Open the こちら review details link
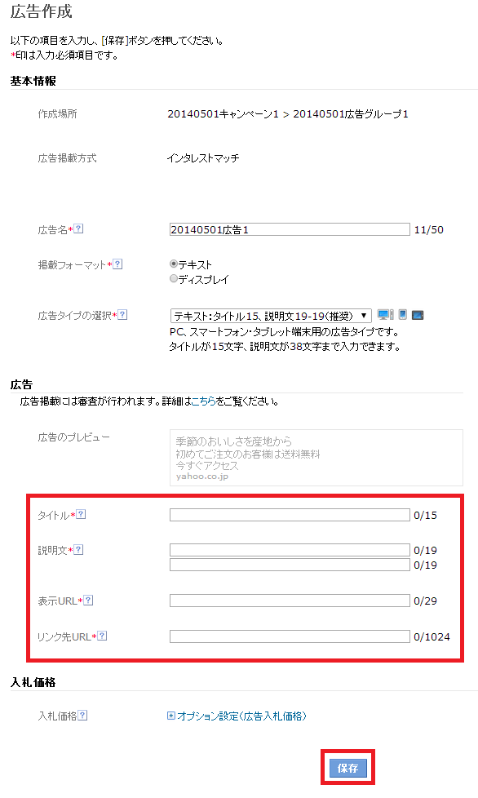 tap(204, 401)
